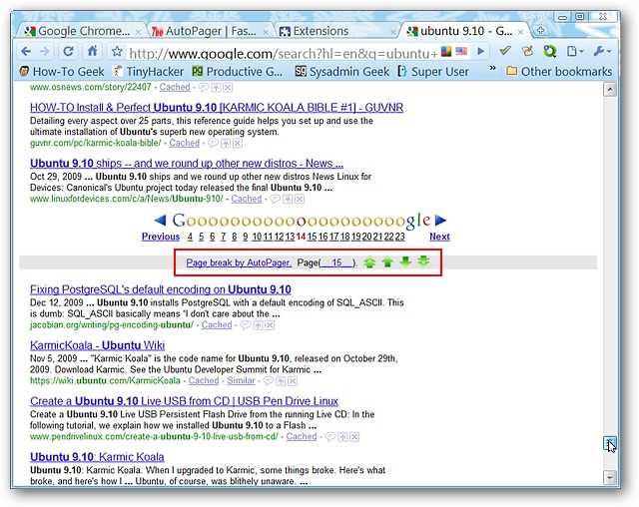The image size is (639, 507).
Task: Open the KarmicKoala - Ubuntu Wiki result
Action: [x=98, y=345]
